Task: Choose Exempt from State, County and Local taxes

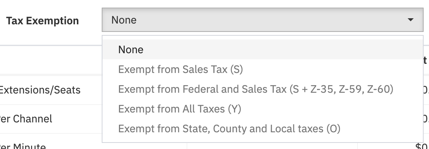Action: (229, 128)
